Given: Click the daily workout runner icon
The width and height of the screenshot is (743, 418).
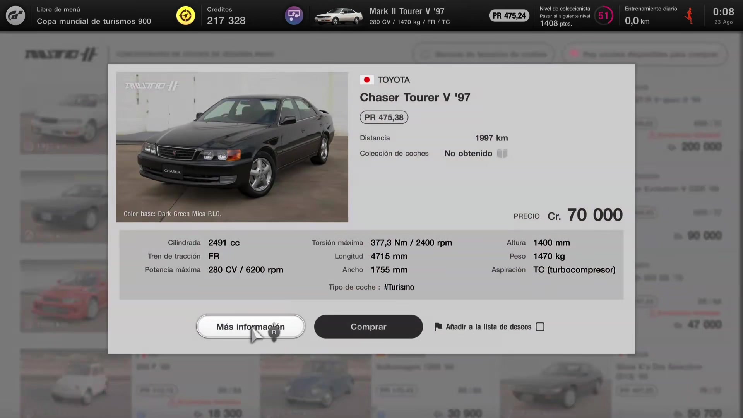Looking at the screenshot, I should click(x=689, y=15).
